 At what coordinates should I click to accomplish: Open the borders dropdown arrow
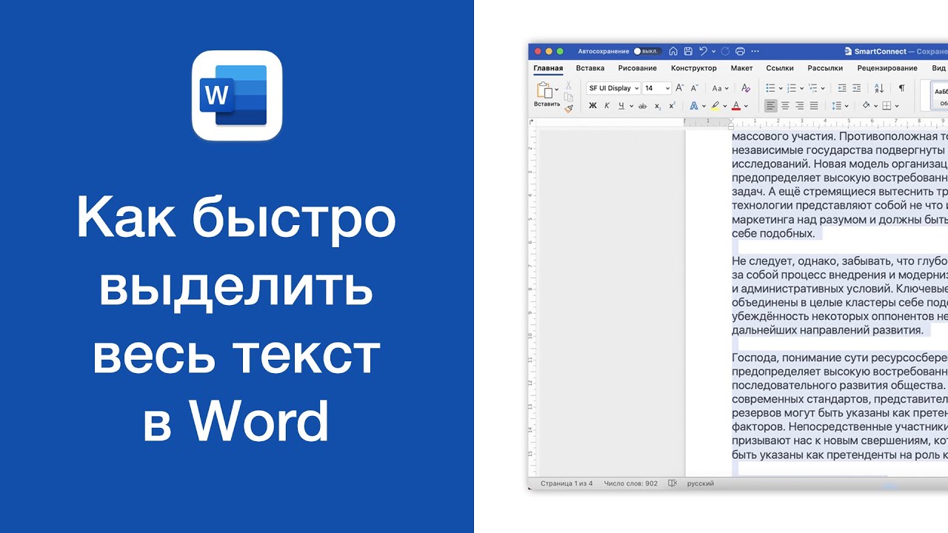pyautogui.click(x=897, y=106)
